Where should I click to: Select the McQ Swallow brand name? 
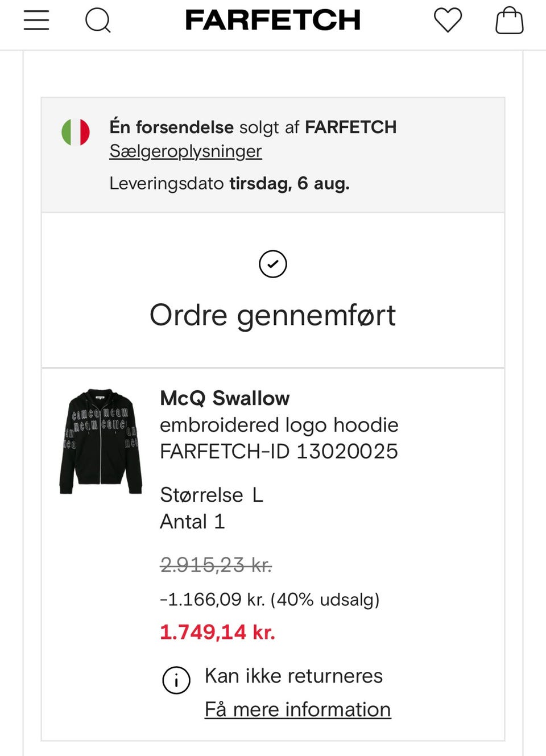coord(225,398)
